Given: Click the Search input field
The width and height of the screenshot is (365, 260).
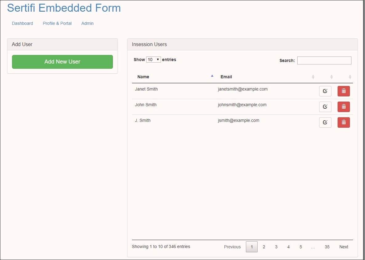Looking at the screenshot, I should pos(324,60).
